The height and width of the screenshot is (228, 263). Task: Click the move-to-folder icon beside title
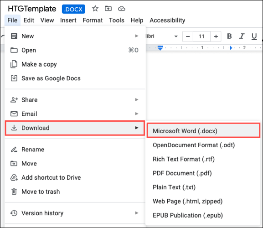click(108, 8)
